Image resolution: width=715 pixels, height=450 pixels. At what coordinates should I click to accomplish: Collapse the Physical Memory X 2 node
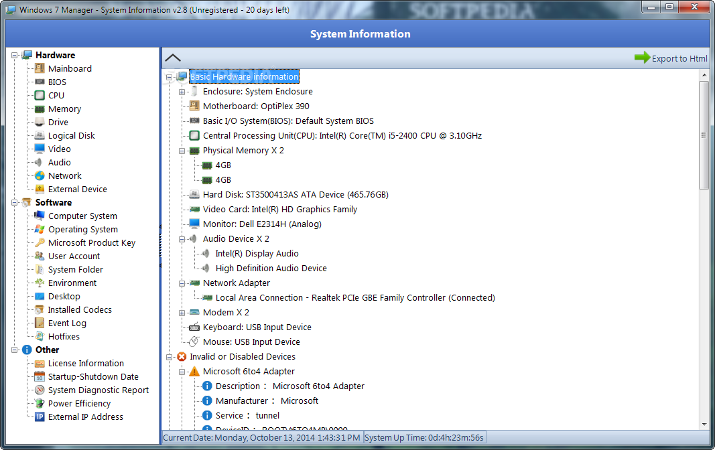click(182, 151)
